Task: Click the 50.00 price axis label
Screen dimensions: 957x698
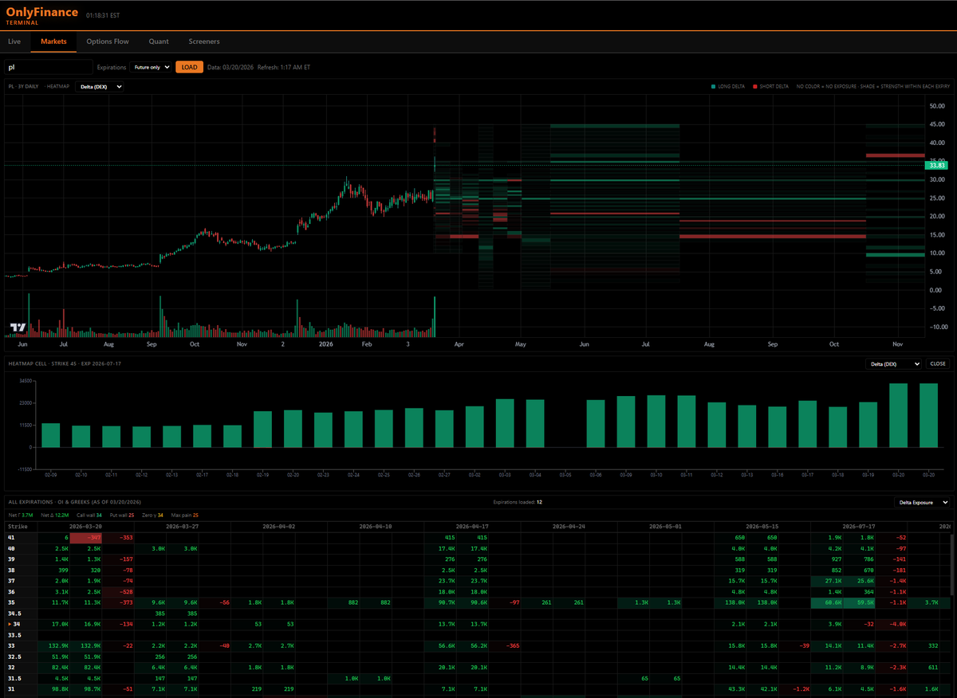Action: click(x=936, y=105)
